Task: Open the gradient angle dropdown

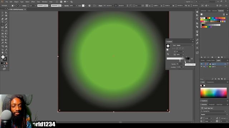Action: tap(183, 52)
